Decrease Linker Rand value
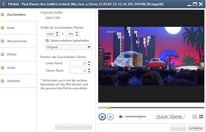This screenshot has height=132, width=206. (89, 65)
